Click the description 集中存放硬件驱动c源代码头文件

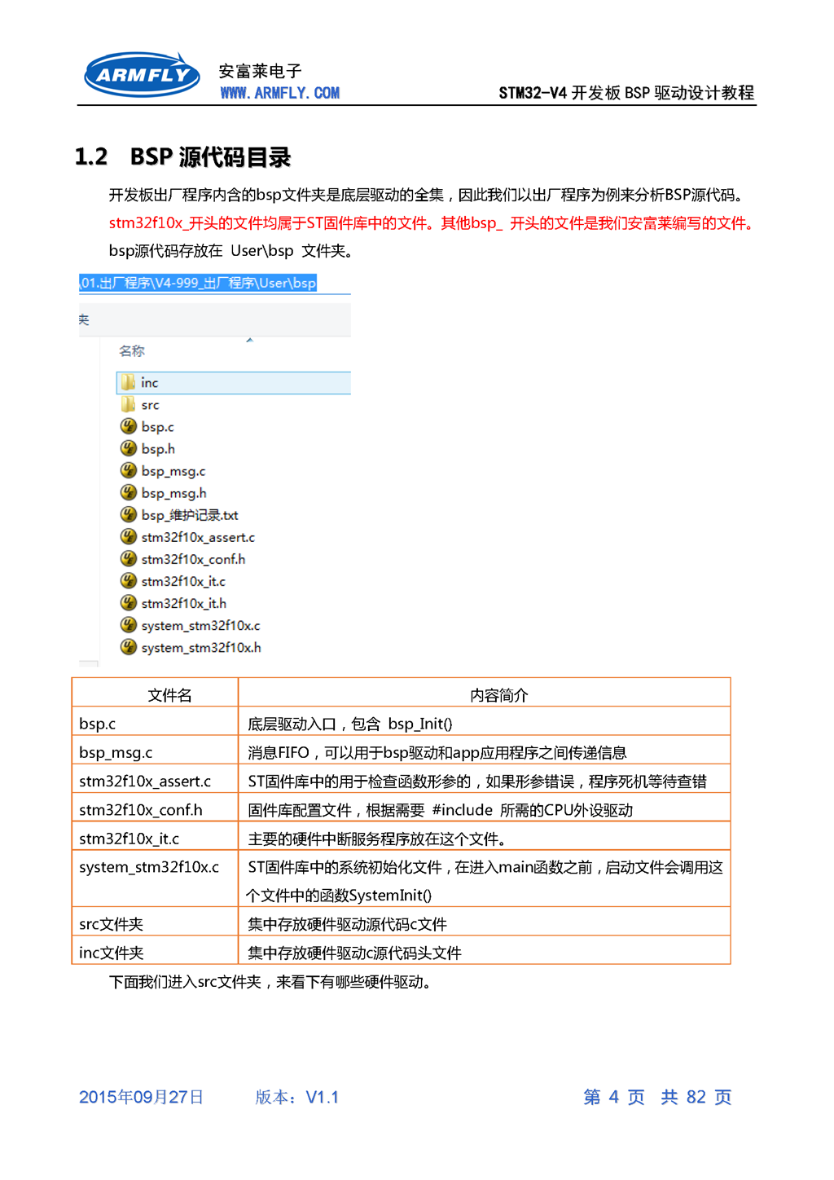[355, 953]
